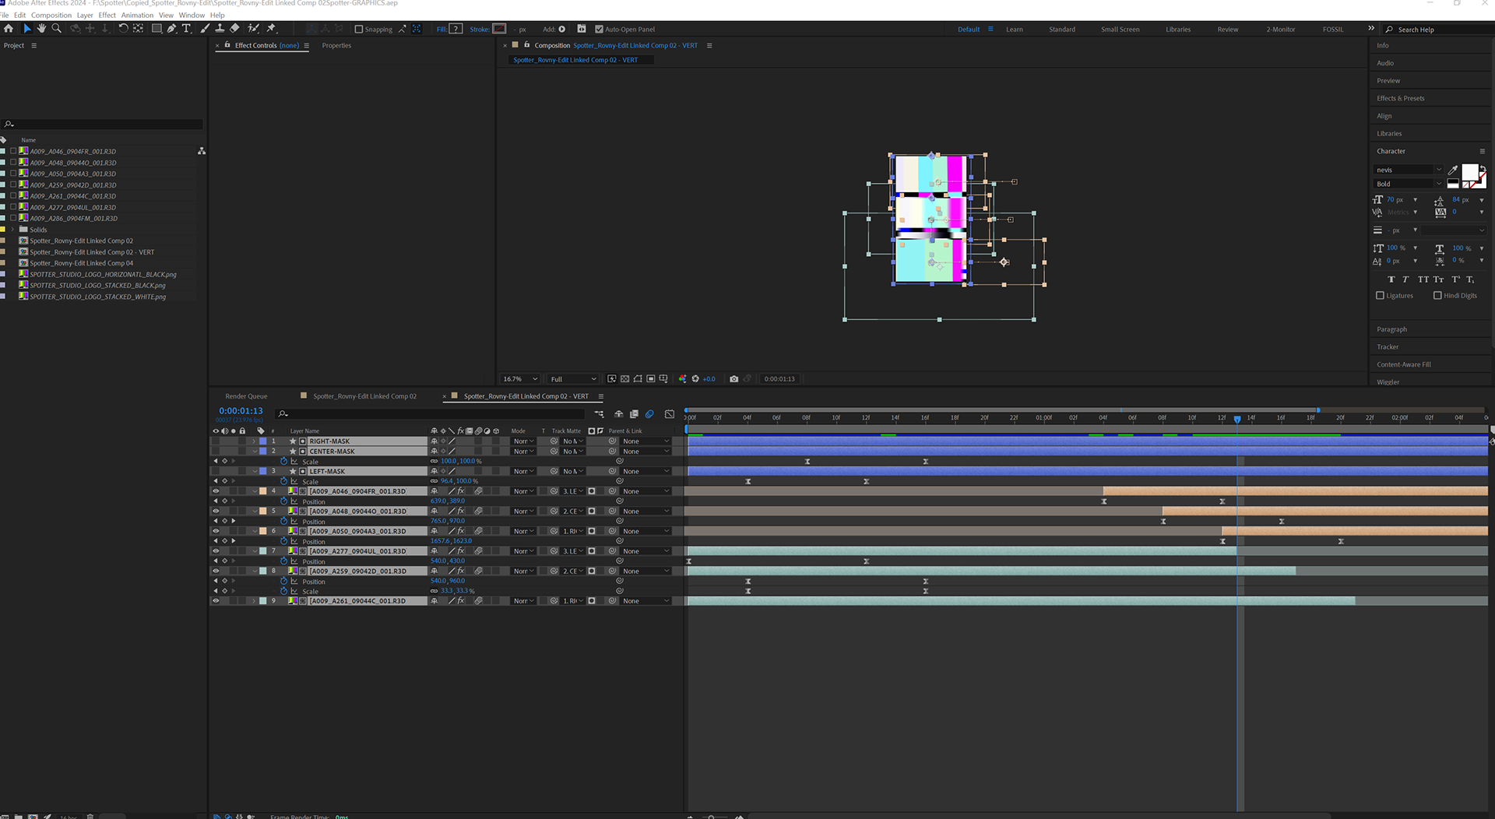Click the eyedropper in Character panel

tap(1453, 170)
